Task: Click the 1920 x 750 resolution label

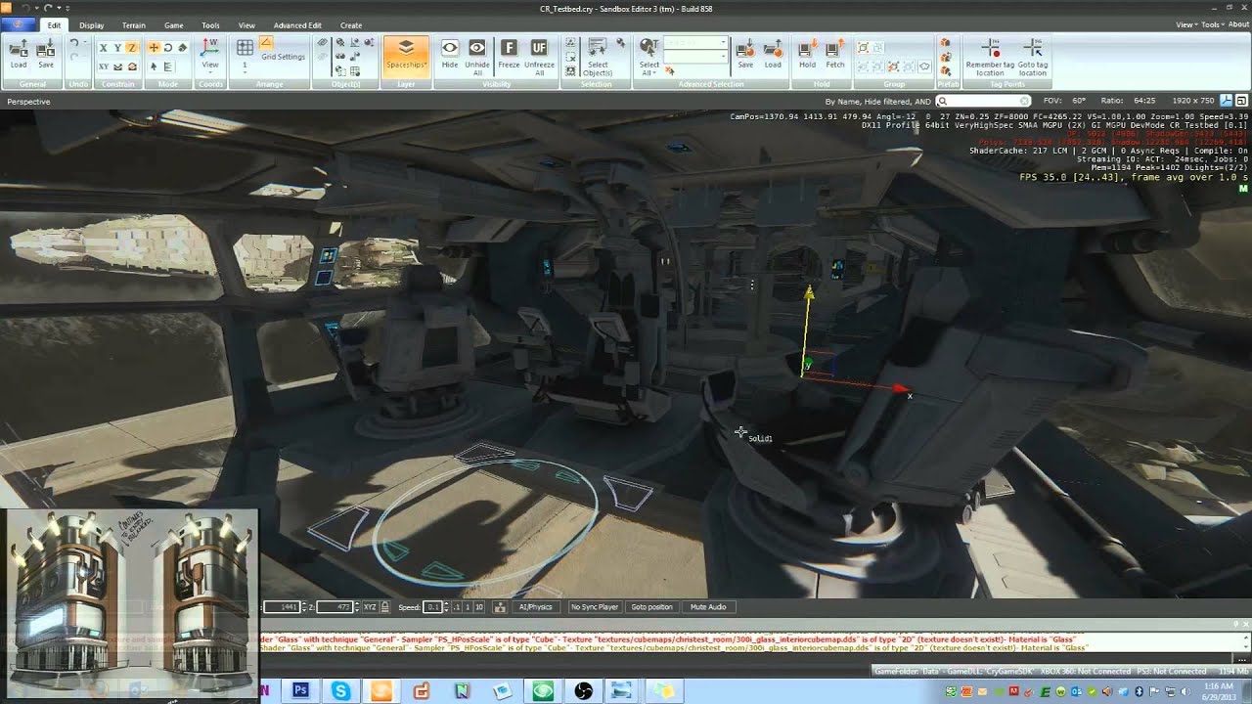Action: coord(1192,101)
